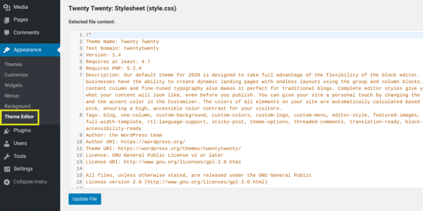Click the Appearance paintbrush icon
The image size is (423, 211).
(x=7, y=50)
